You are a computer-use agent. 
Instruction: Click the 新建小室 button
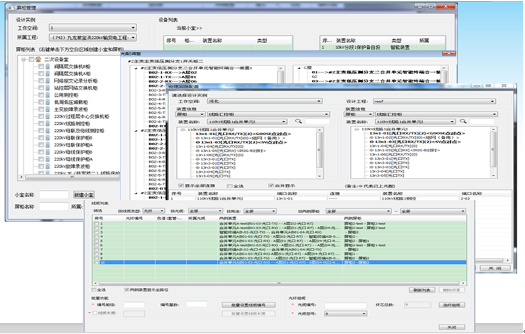pos(84,195)
